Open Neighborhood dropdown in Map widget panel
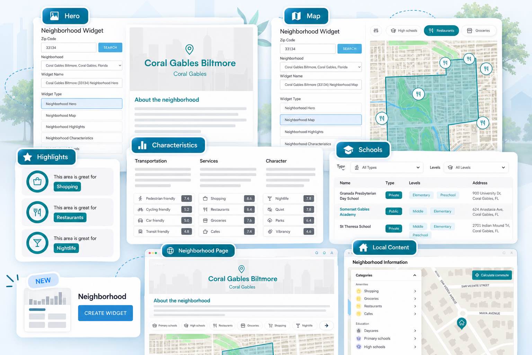Viewport: 532px width, 355px height. click(321, 67)
